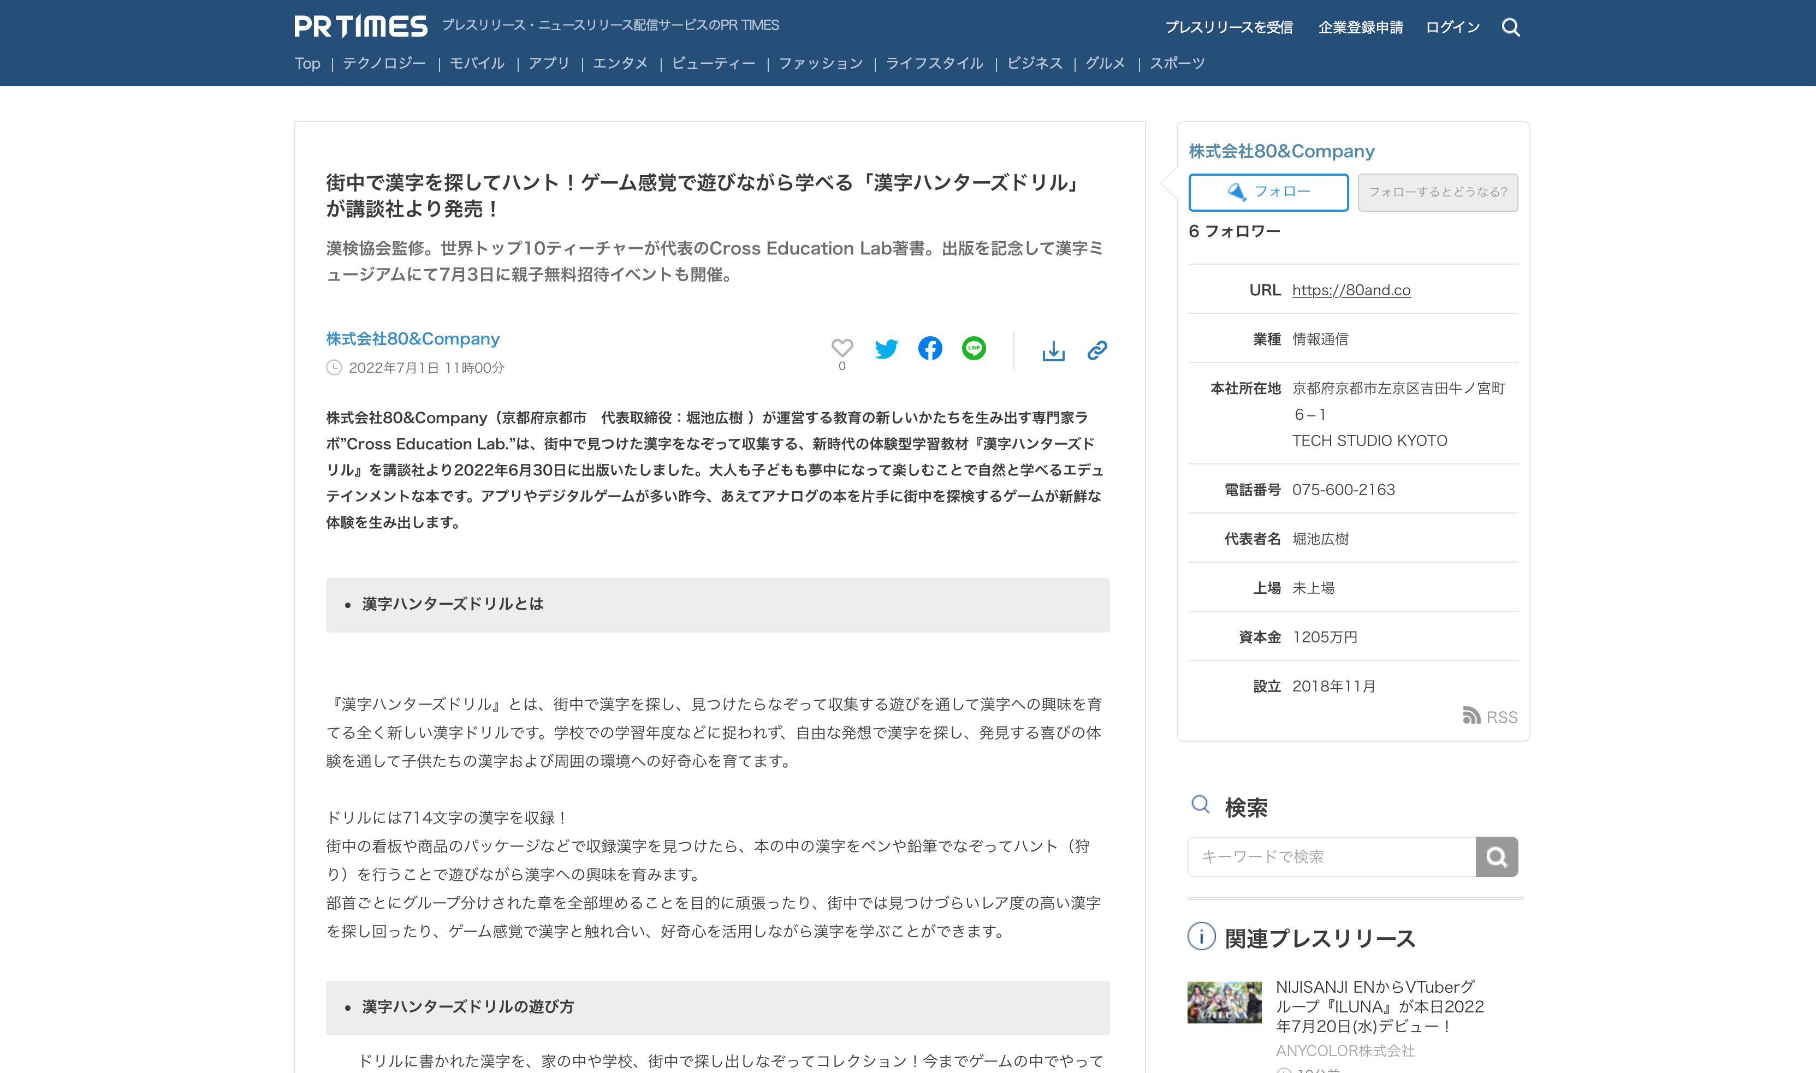Open NIJISANJI EN VTuber ILUNA release title
Screen dimensions: 1816x1073
click(x=1380, y=1006)
